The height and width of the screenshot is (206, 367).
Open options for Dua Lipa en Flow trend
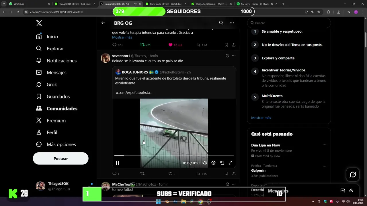point(324,145)
